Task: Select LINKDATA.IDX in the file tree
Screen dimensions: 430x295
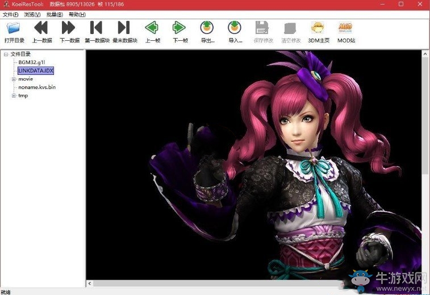Action: coord(36,71)
